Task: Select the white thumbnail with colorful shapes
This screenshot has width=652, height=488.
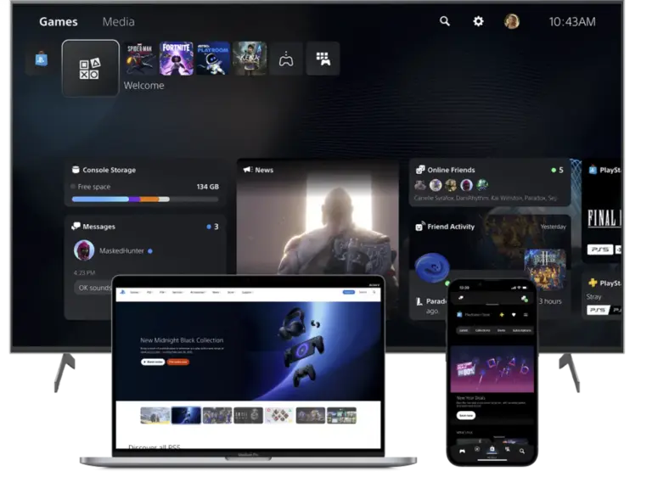Action: [x=279, y=415]
